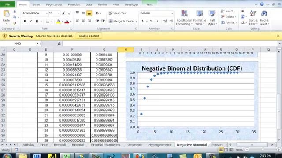
Task: Open Conditional Formatting menu
Action: point(184,18)
